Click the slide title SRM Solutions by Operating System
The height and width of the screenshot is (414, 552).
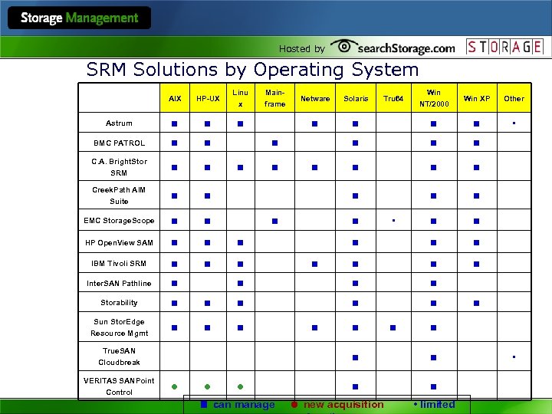(252, 69)
